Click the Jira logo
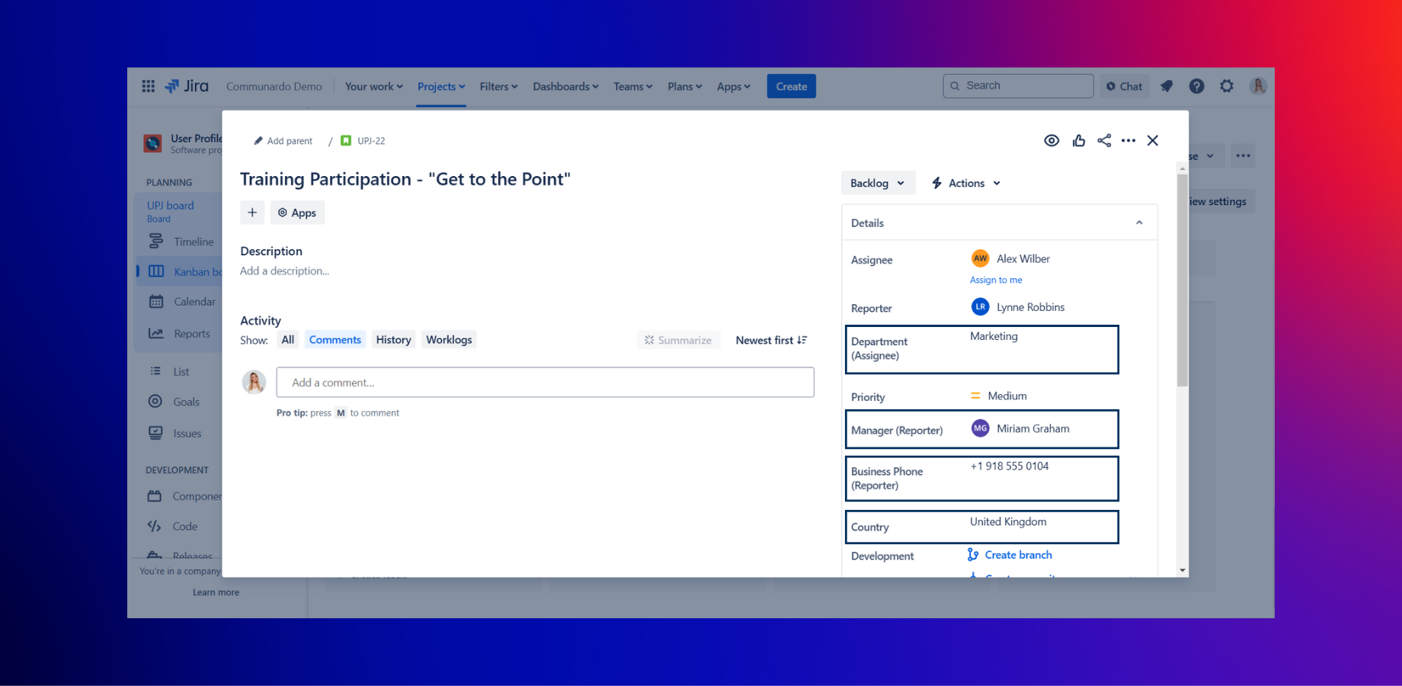1402x686 pixels. [x=187, y=86]
